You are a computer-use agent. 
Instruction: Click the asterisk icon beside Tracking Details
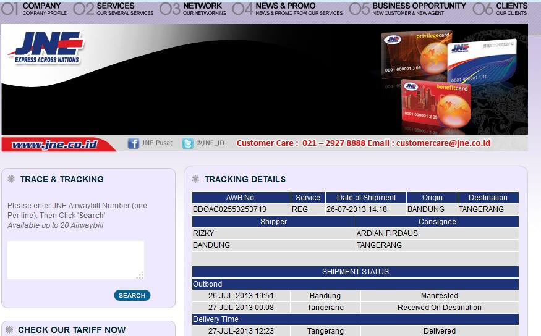(195, 179)
